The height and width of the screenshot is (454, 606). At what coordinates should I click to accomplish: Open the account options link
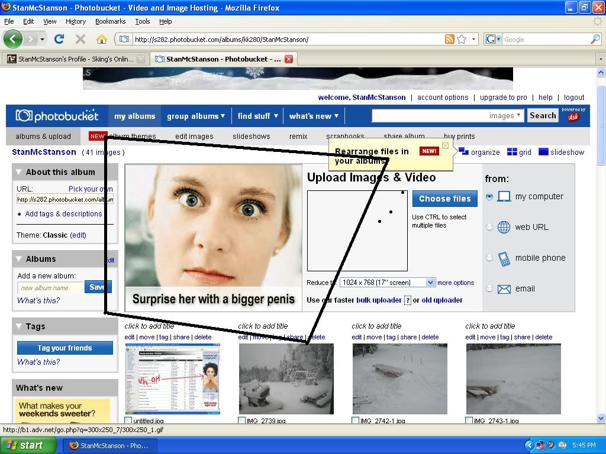443,98
